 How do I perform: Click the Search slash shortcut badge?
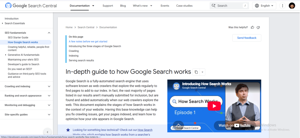tap(245, 6)
